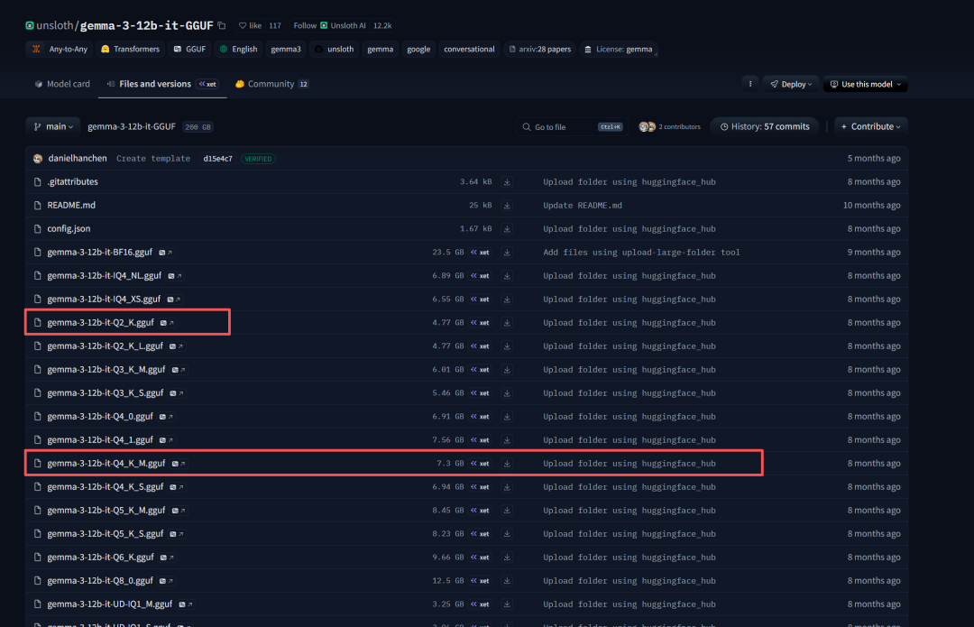Select the English language tag

tap(238, 49)
